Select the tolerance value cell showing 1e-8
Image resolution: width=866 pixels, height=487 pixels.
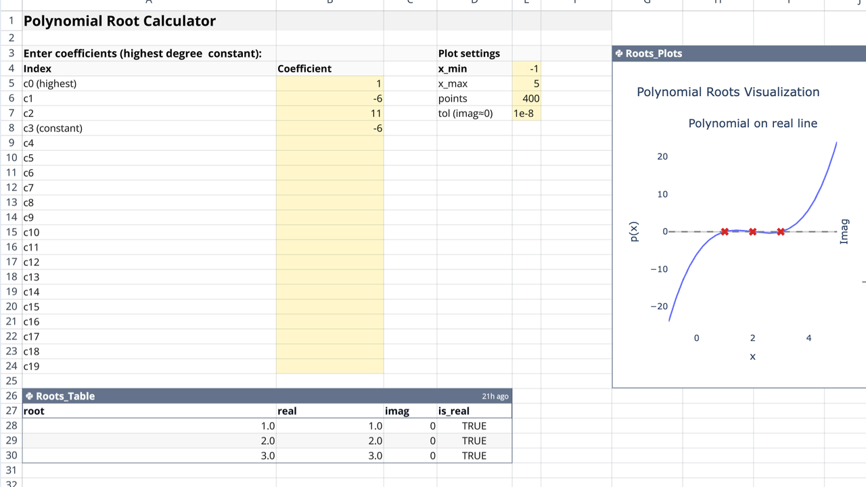pos(526,114)
